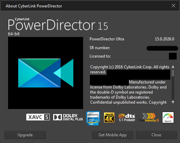180x143 pixels.
Task: Click the Ultra HD 4K badge
Action: point(109,117)
